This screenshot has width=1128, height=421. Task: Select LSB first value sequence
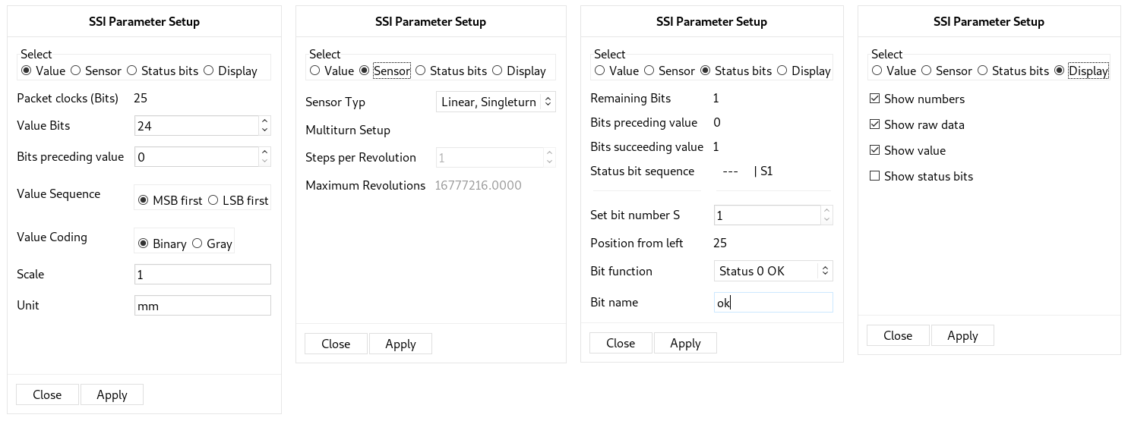(x=238, y=200)
